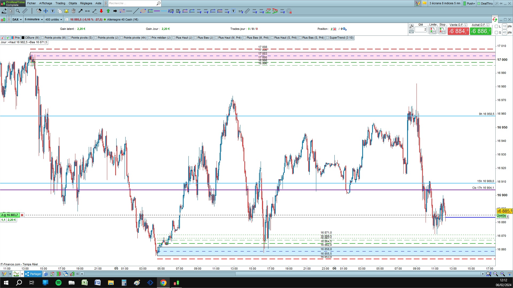Expand the bottom-left drawing tools dropdown arrow
This screenshot has width=513, height=288.
[x=10, y=274]
